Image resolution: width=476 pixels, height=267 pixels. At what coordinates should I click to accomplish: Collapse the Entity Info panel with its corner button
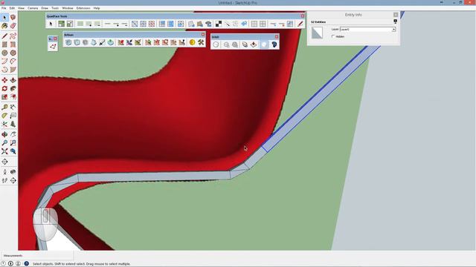pos(396,15)
